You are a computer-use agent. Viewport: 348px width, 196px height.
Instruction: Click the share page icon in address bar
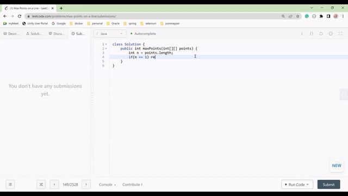point(290,16)
